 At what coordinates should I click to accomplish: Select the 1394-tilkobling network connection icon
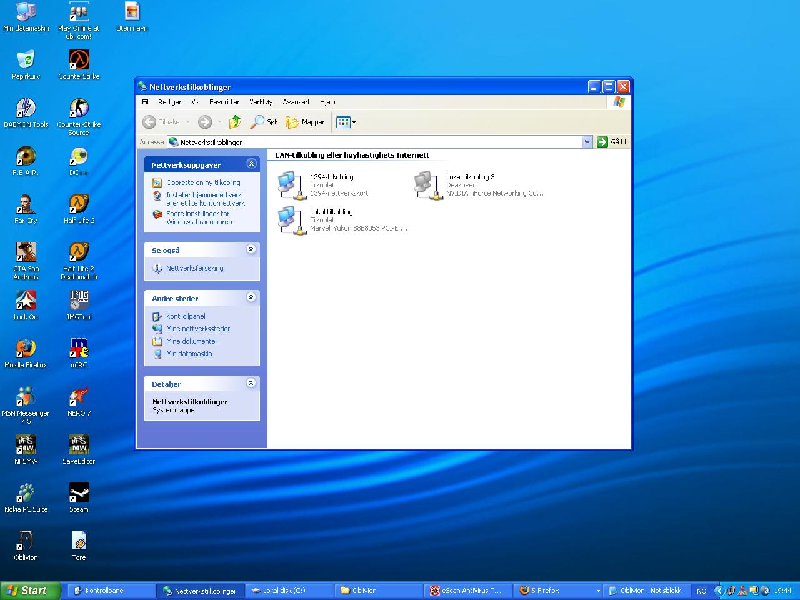pos(292,185)
